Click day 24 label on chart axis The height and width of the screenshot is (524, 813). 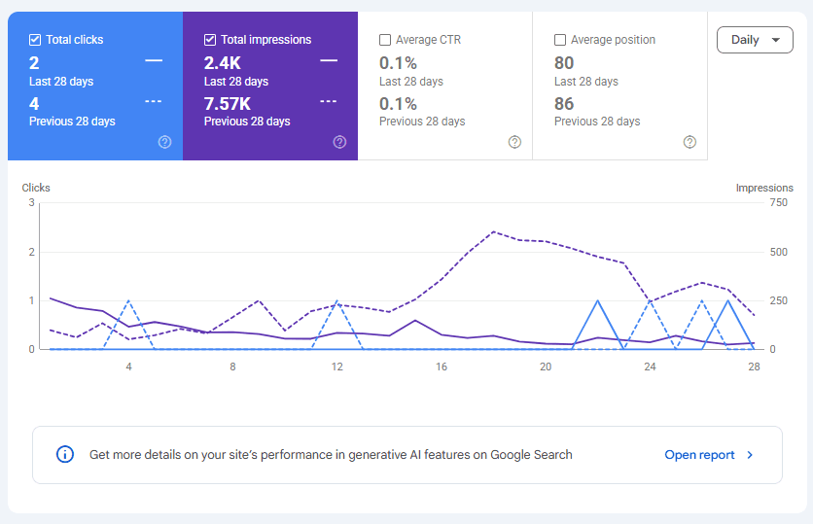(650, 367)
